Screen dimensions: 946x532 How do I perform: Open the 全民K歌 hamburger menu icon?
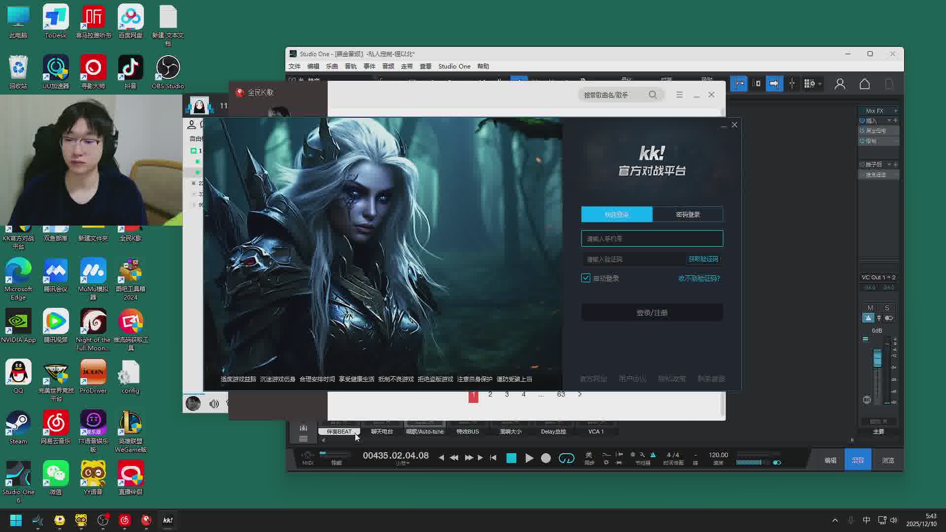click(x=679, y=95)
